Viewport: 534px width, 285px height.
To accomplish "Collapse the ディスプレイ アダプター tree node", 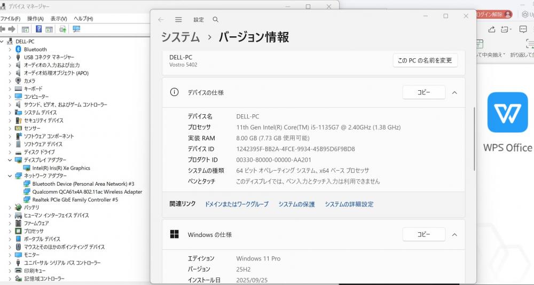I will pos(10,160).
